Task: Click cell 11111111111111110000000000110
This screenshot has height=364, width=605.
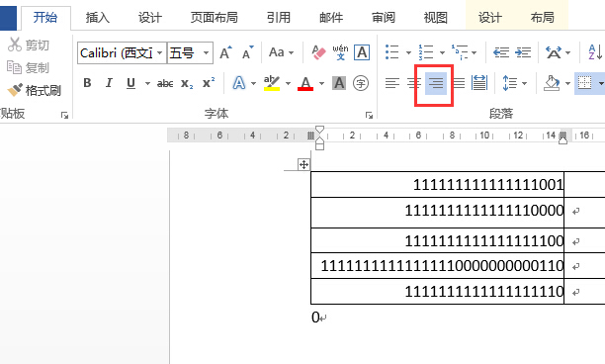Action: pyautogui.click(x=442, y=266)
